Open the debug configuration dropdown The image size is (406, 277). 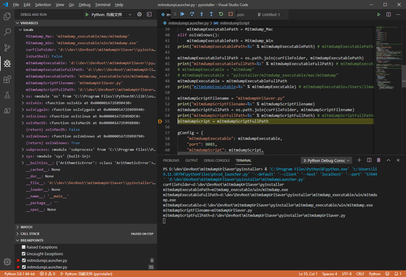(x=109, y=15)
